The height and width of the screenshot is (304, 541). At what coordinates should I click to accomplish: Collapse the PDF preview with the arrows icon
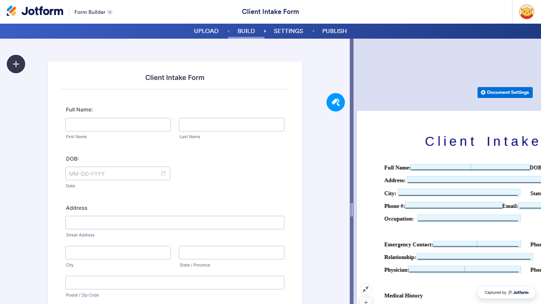click(x=366, y=289)
